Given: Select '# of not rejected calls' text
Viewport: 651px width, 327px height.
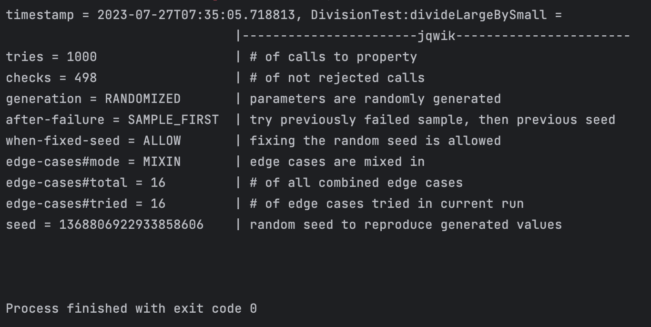Looking at the screenshot, I should (337, 78).
